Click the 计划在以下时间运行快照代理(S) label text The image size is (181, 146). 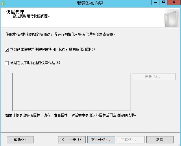(36, 63)
